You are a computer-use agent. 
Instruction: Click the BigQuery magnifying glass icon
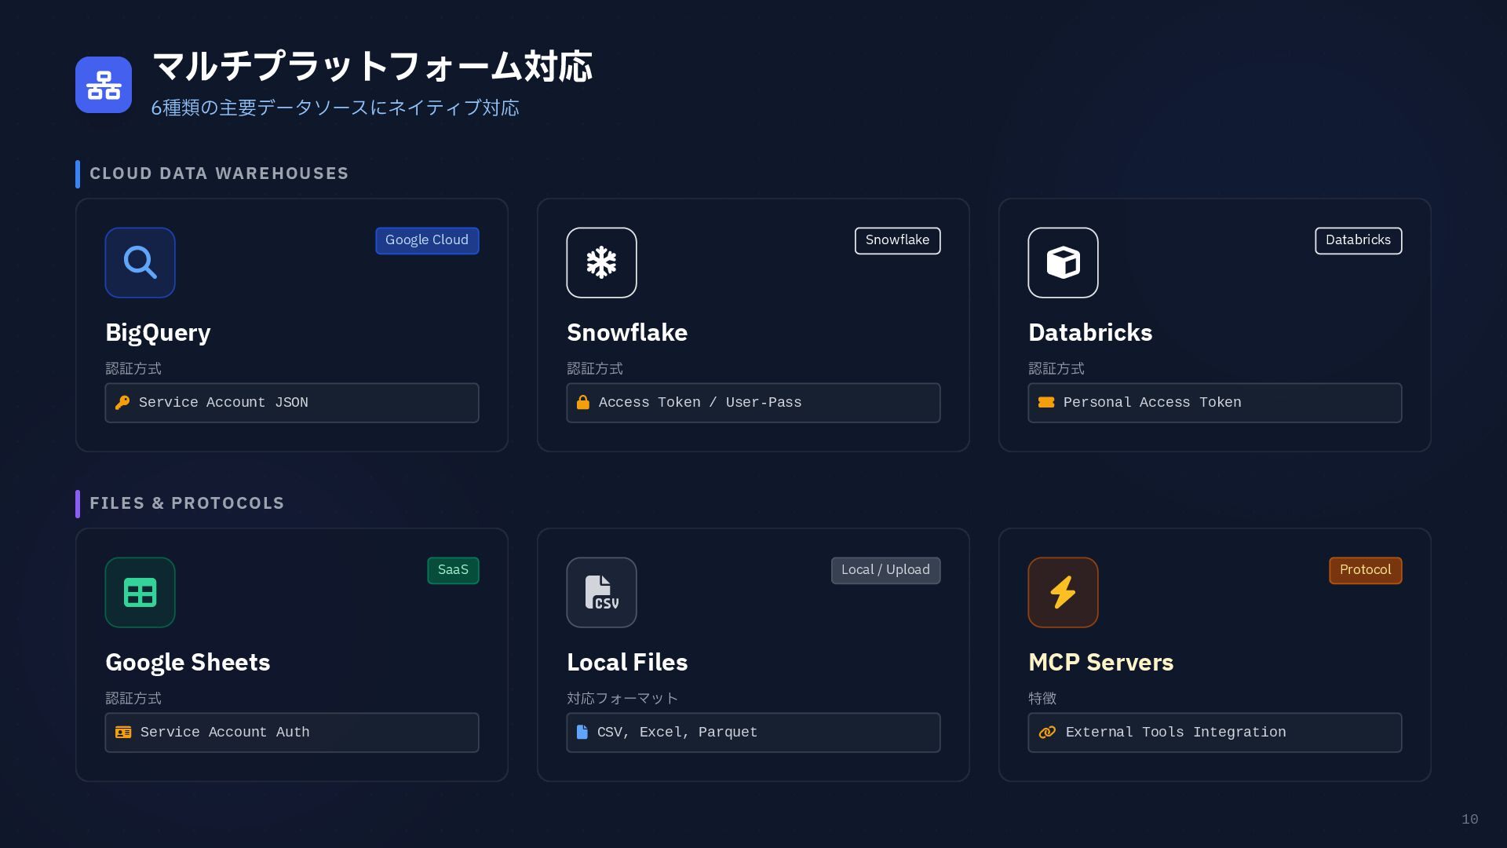click(140, 262)
